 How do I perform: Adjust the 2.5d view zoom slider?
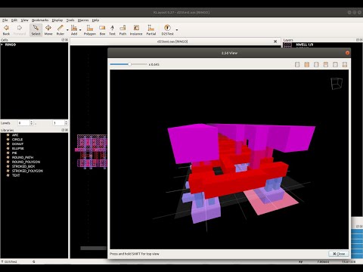pos(129,64)
